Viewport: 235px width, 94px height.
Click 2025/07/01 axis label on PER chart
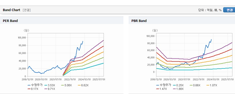click(x=99, y=79)
